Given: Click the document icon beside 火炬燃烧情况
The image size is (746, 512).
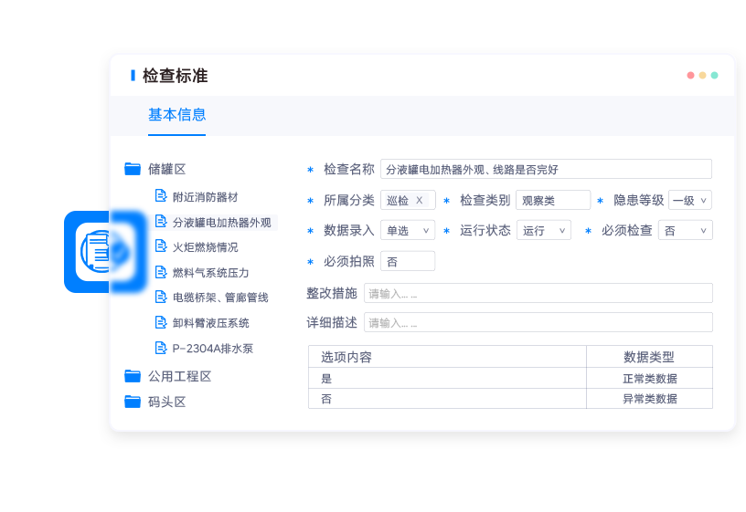Looking at the screenshot, I should pyautogui.click(x=161, y=246).
